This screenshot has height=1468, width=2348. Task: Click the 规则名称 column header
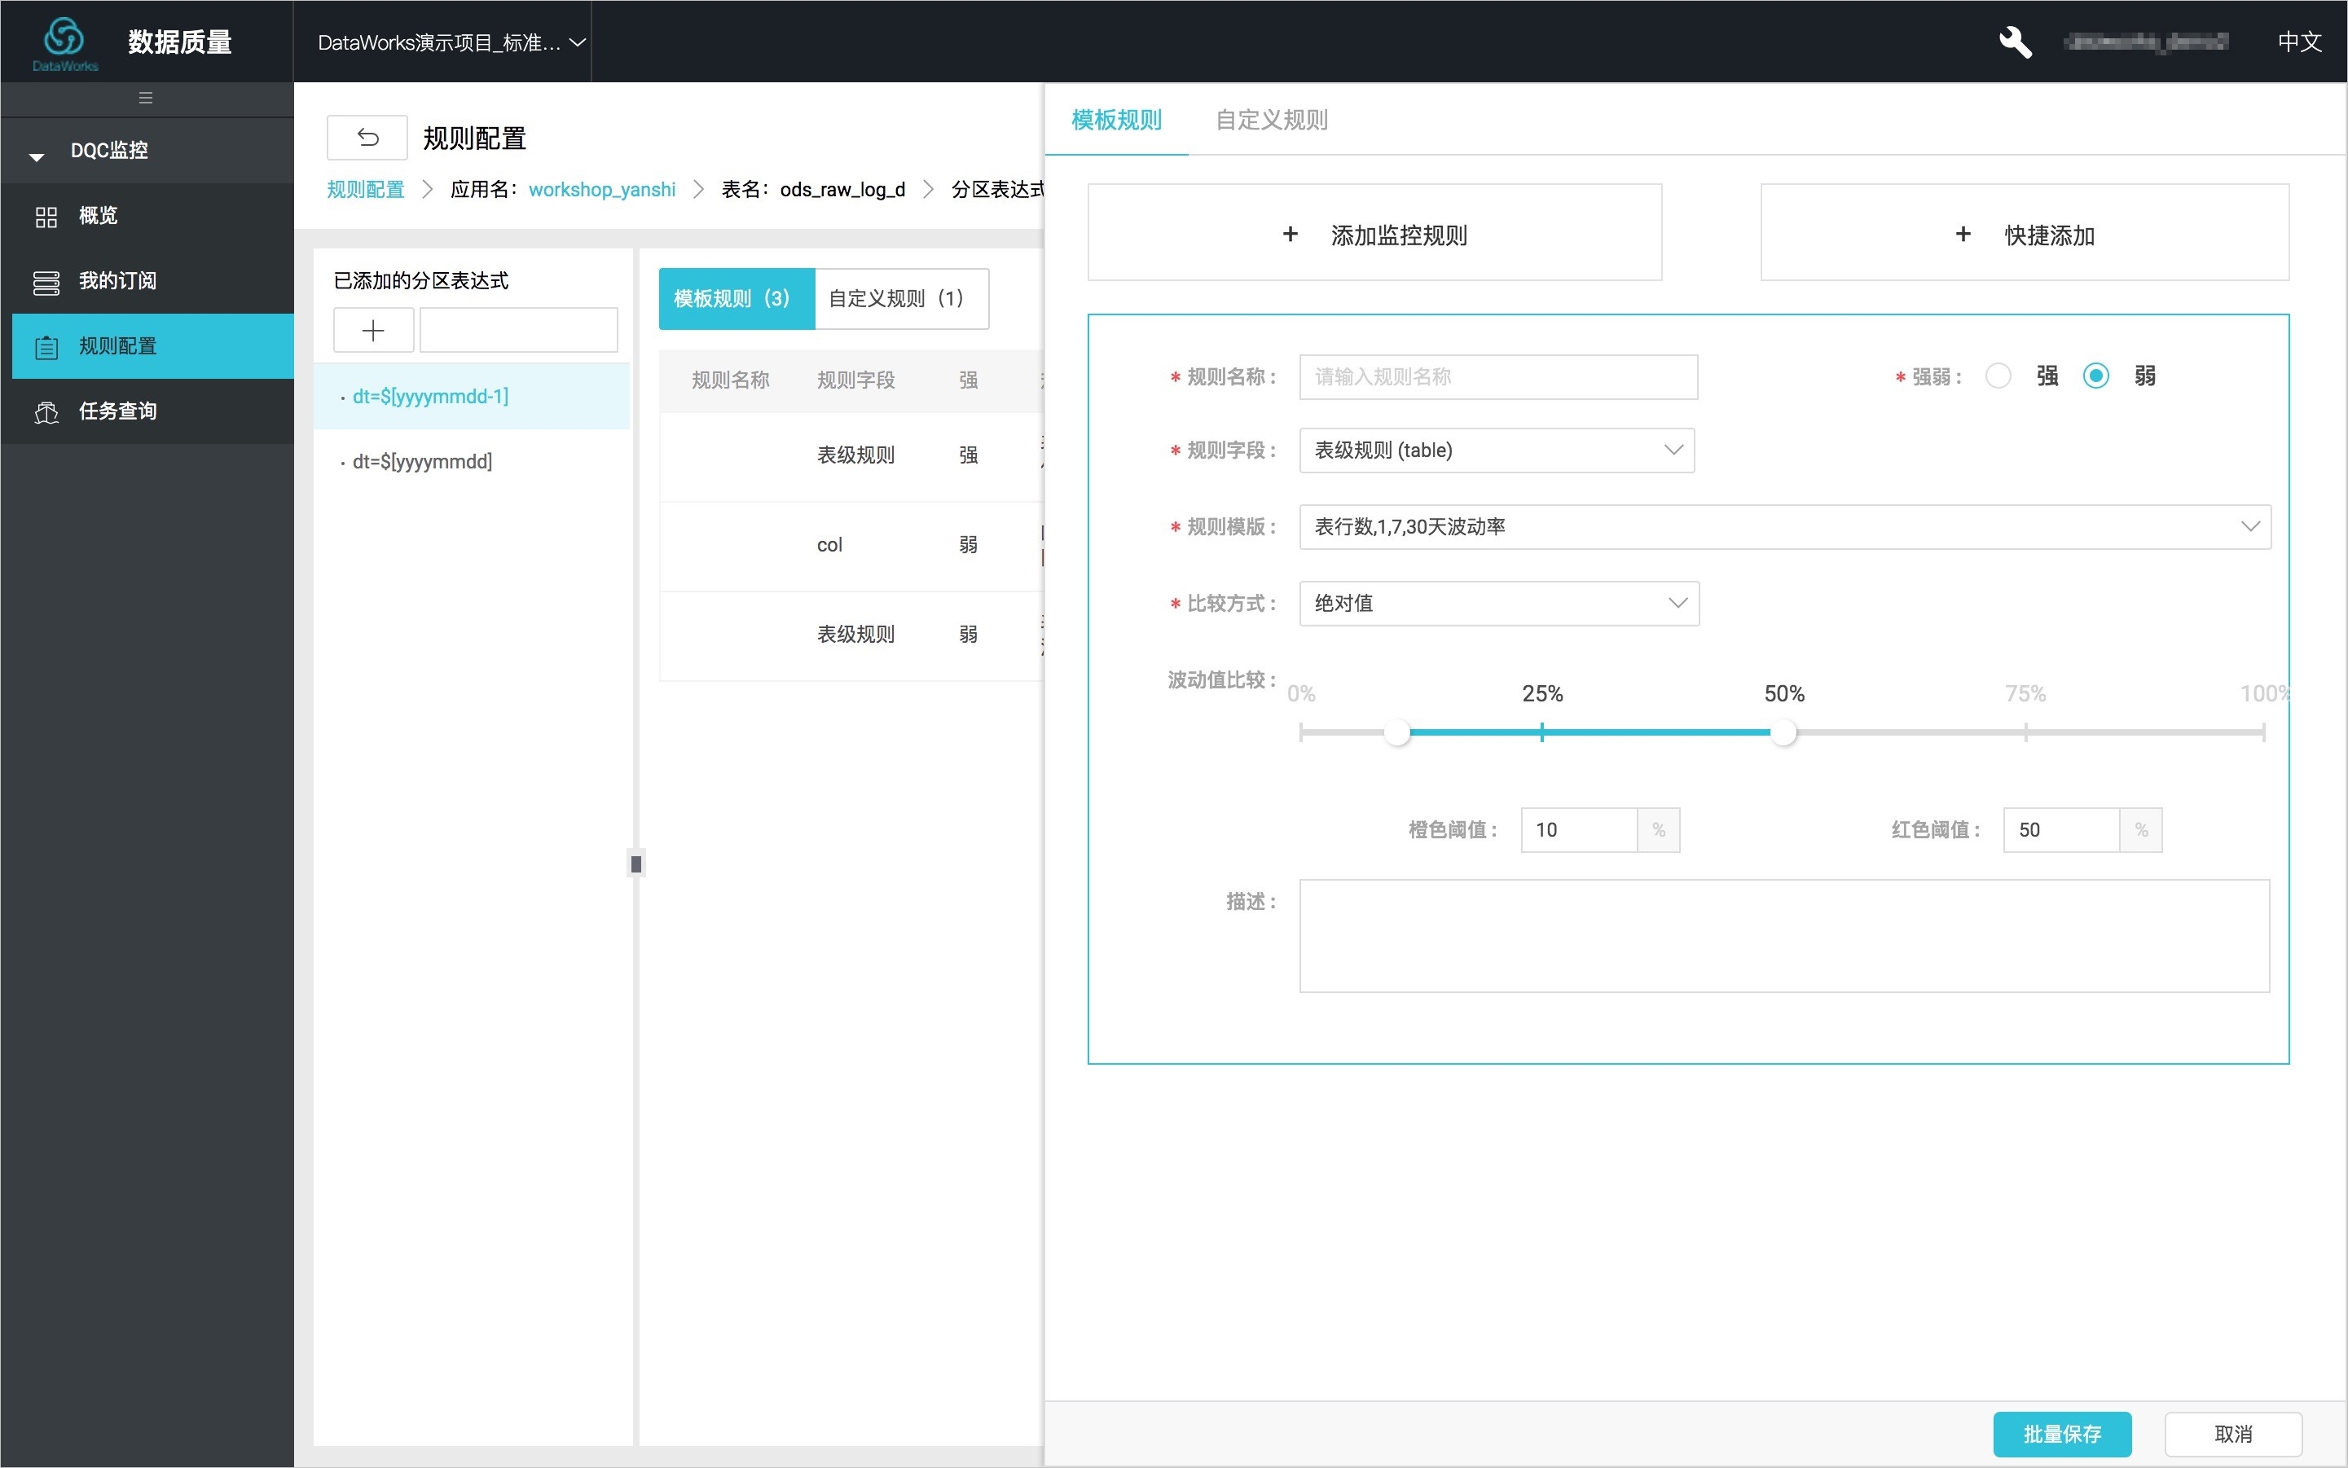click(x=730, y=380)
